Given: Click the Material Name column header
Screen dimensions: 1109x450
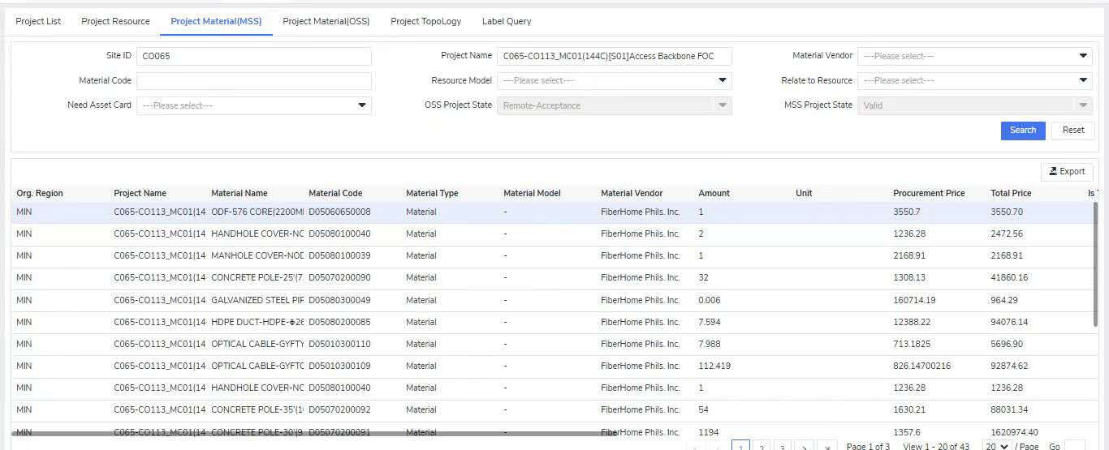Looking at the screenshot, I should pos(239,194).
